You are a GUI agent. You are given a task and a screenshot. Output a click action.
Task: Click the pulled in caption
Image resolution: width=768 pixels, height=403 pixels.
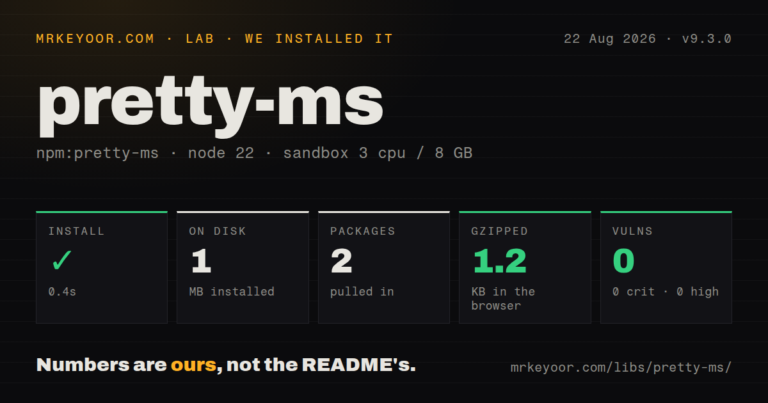tap(362, 292)
